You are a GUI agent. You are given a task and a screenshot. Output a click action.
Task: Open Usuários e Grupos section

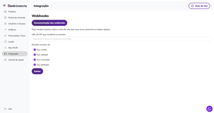(15, 24)
